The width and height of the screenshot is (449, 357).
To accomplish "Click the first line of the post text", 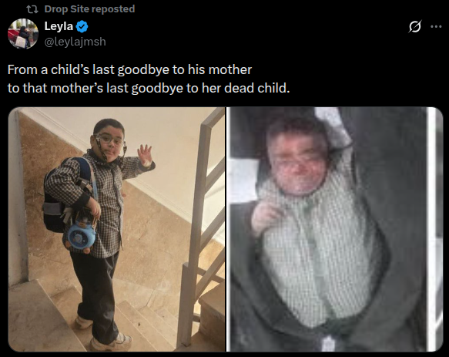I will click(x=129, y=69).
